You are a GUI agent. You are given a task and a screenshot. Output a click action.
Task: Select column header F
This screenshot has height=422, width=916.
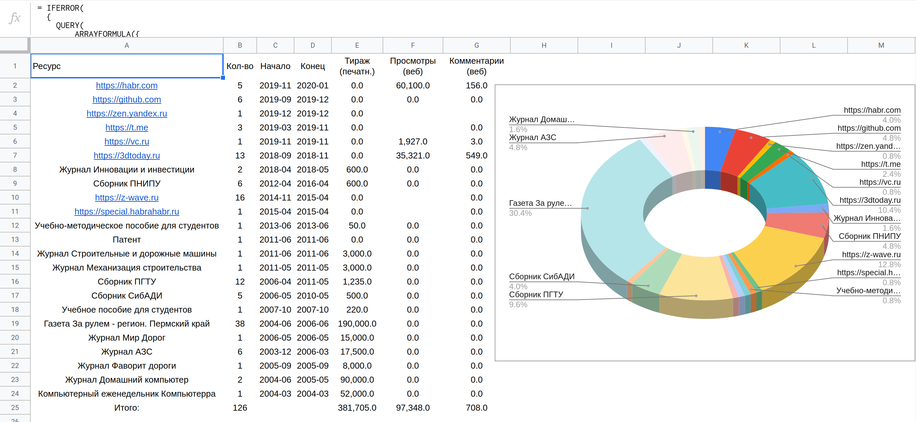(413, 45)
